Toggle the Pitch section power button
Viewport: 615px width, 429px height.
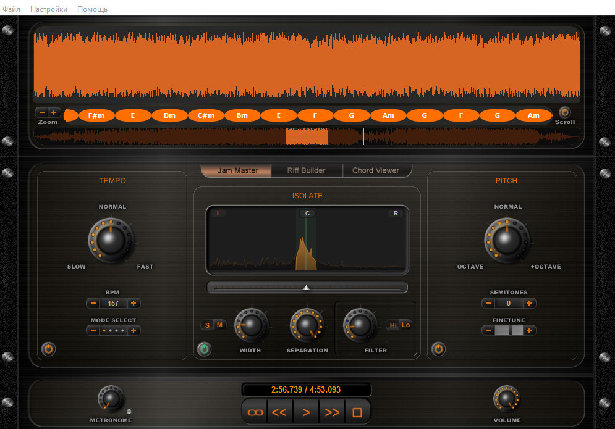[x=438, y=349]
